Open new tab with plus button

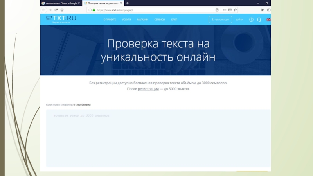[x=127, y=3]
